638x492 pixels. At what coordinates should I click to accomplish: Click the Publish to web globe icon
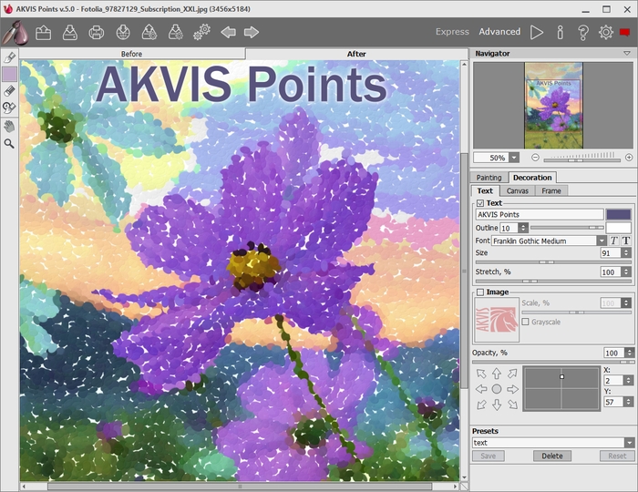point(123,32)
